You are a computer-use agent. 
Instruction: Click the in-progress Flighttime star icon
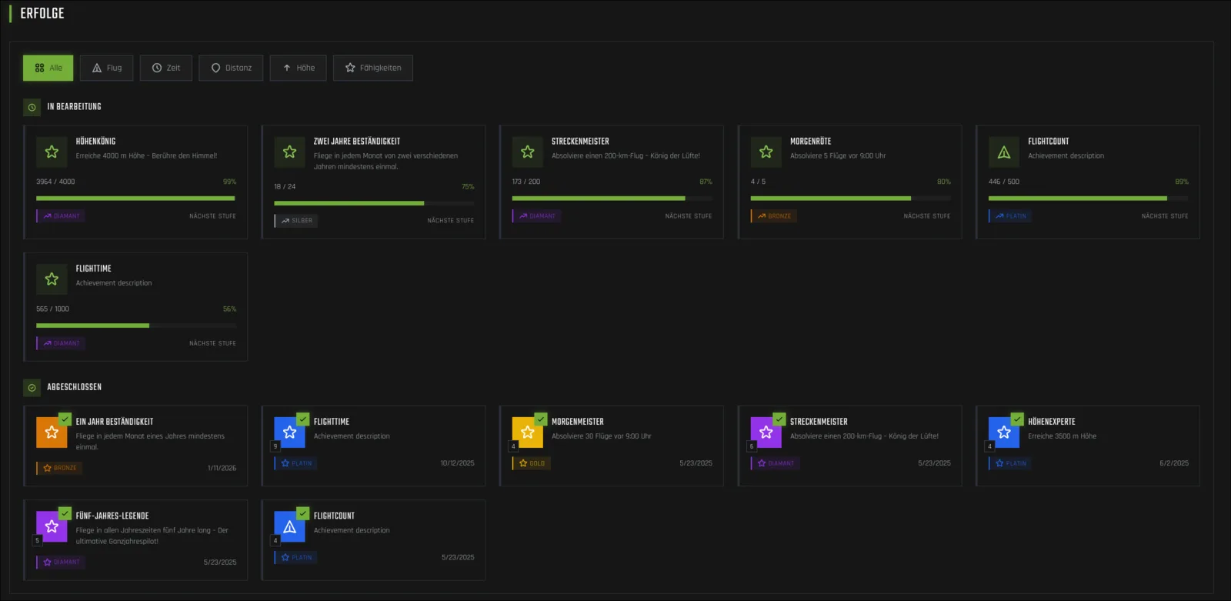pos(52,279)
